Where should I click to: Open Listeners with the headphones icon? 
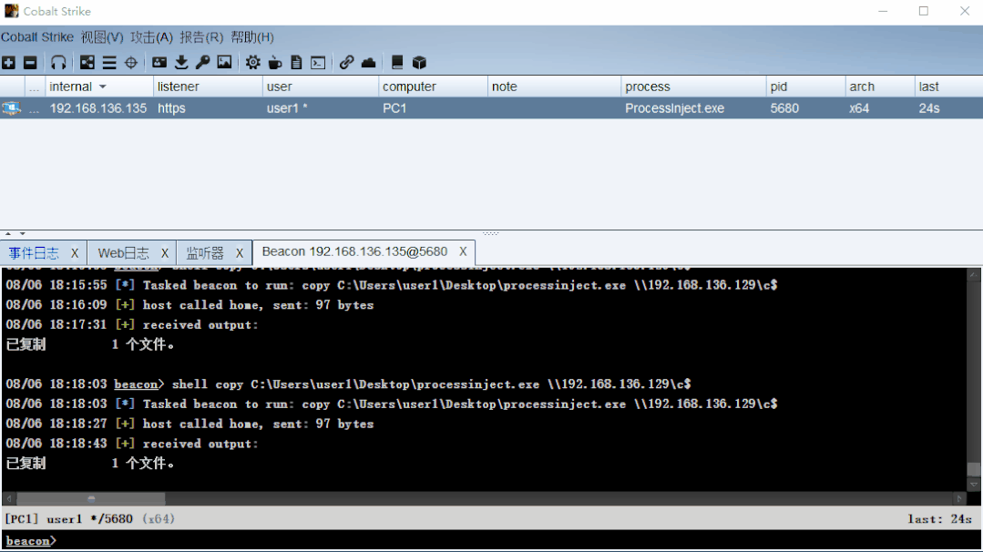click(x=58, y=63)
